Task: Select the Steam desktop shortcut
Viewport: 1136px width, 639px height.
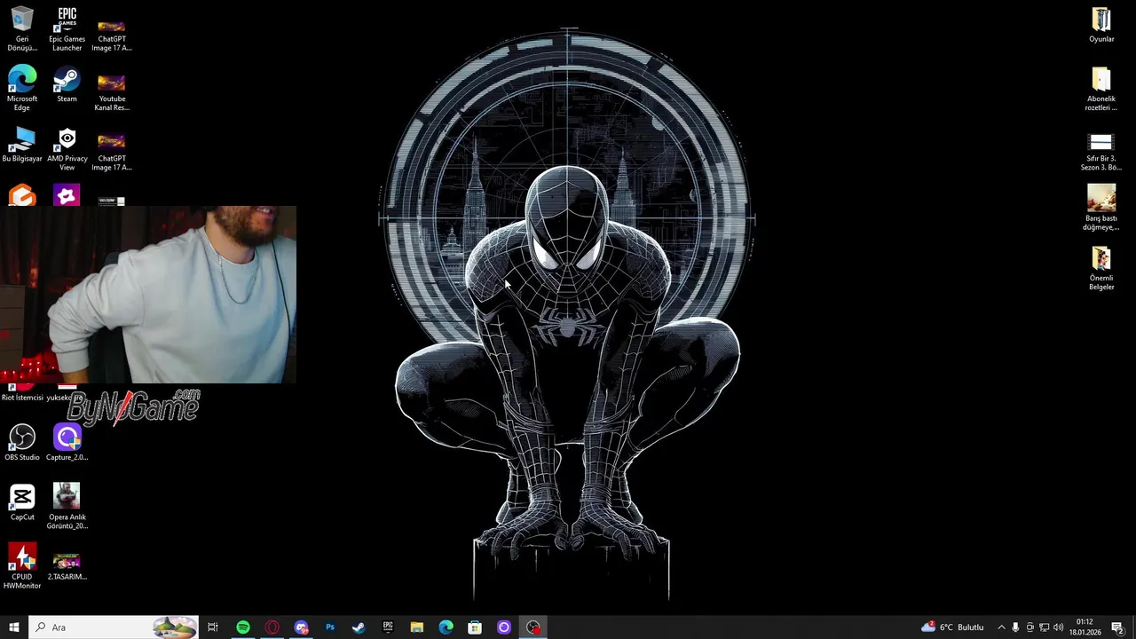Action: pos(67,85)
